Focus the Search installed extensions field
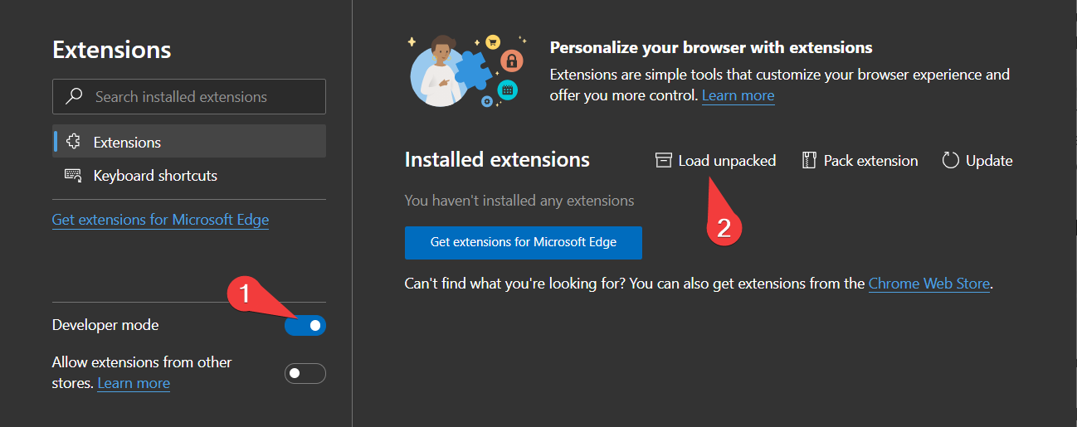 click(x=199, y=97)
